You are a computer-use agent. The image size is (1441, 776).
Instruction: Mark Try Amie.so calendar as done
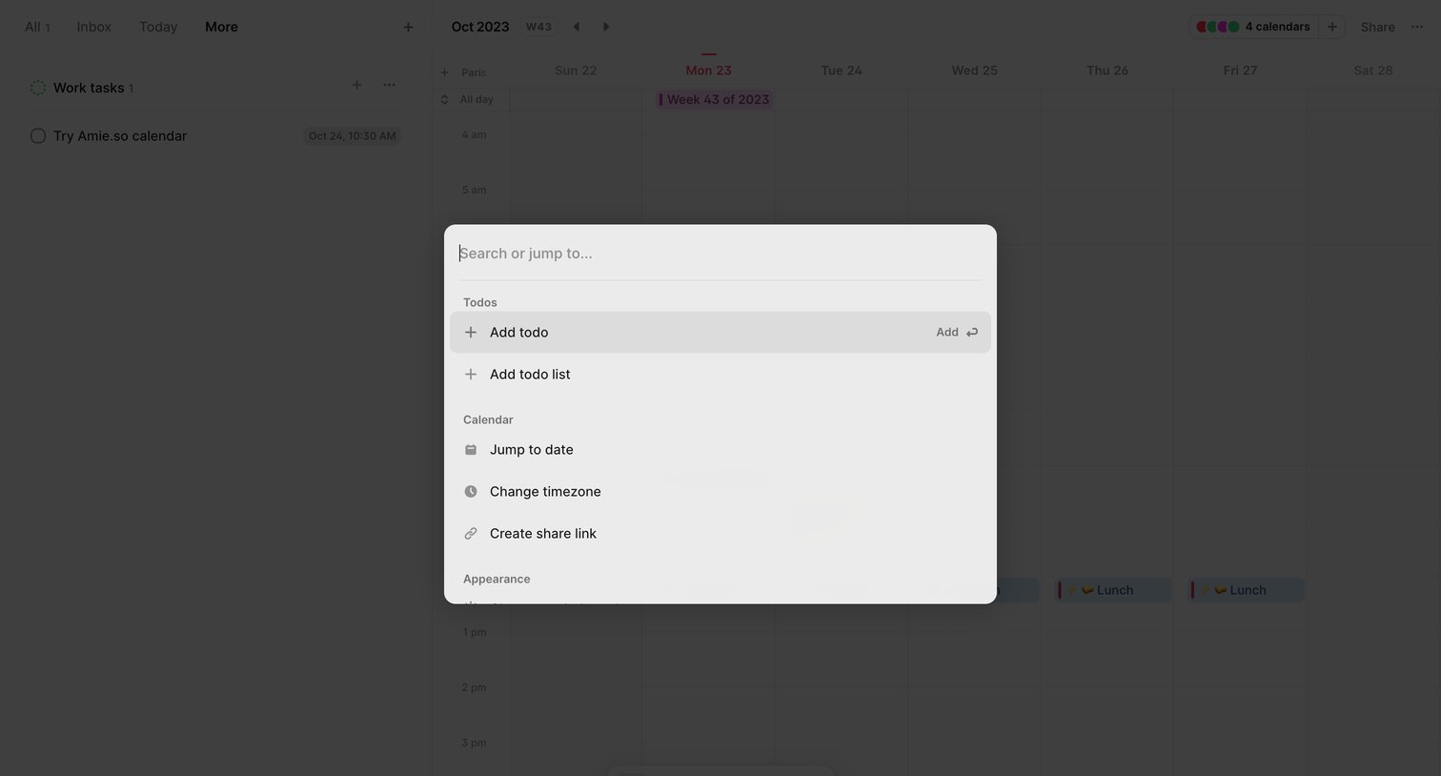click(38, 136)
